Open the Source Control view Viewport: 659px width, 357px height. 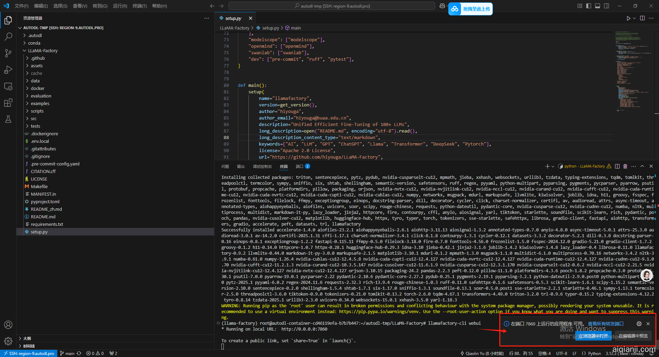point(8,53)
